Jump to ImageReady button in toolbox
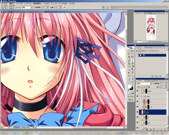The width and height of the screenshot is (169, 135). pos(130,100)
